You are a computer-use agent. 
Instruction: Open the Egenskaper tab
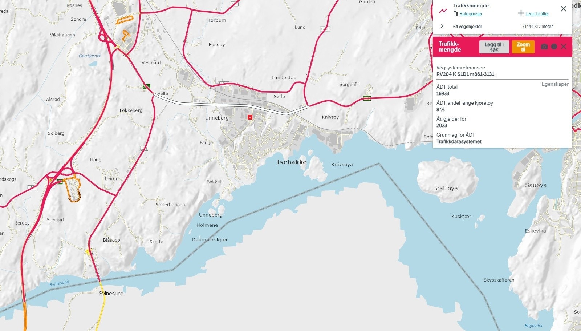coord(556,84)
